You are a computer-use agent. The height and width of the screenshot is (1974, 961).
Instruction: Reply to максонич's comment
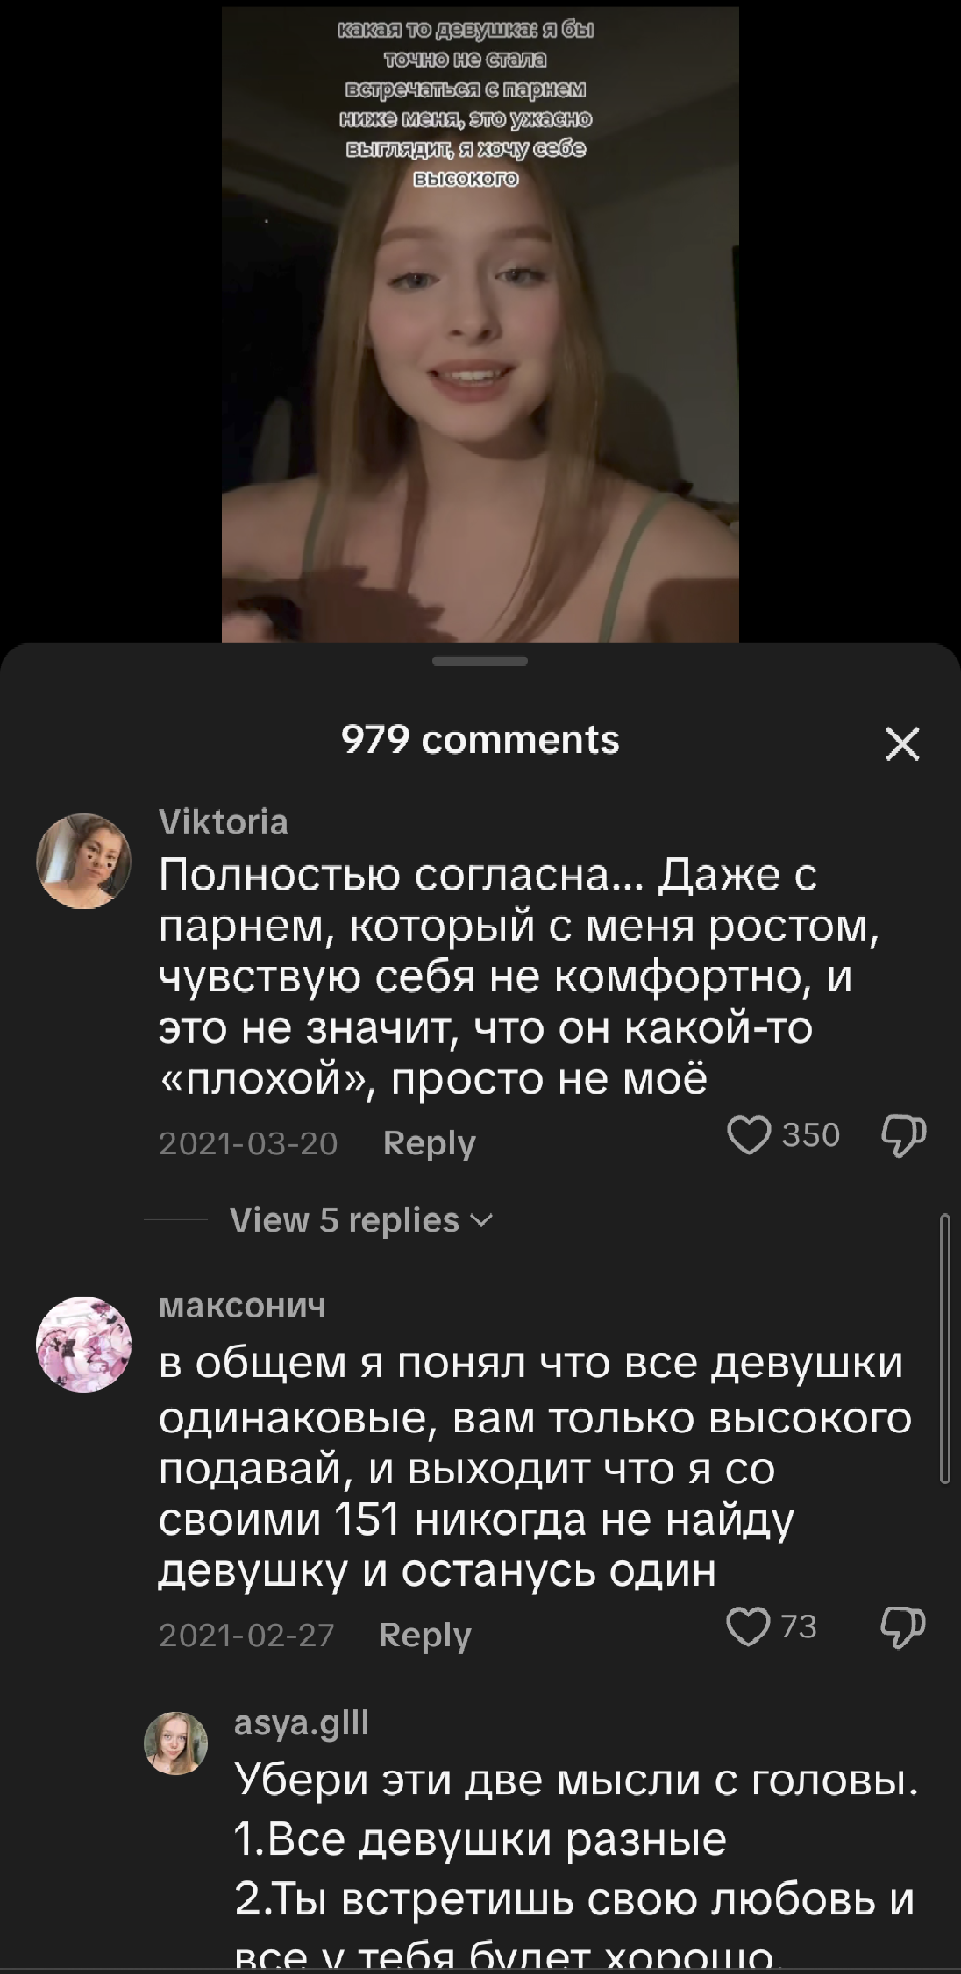click(x=425, y=1635)
